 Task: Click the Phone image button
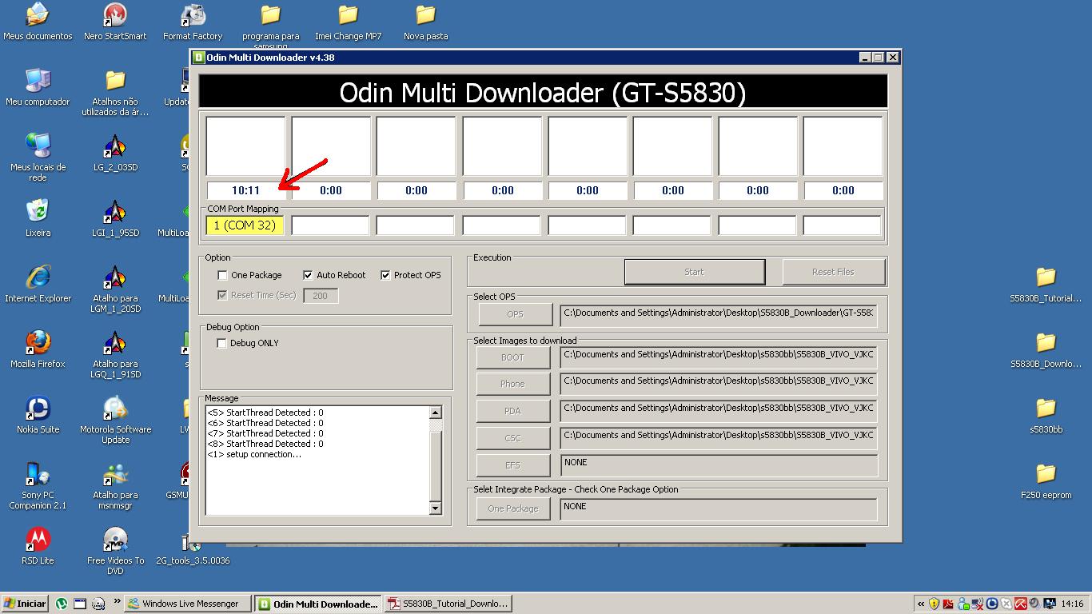512,384
